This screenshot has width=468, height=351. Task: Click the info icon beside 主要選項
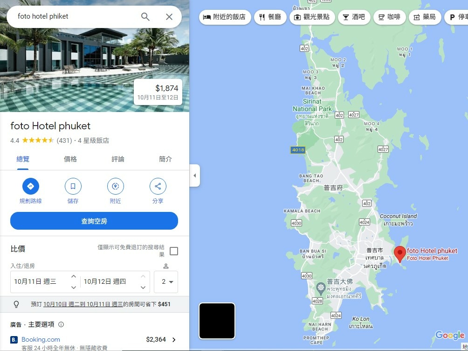click(61, 324)
